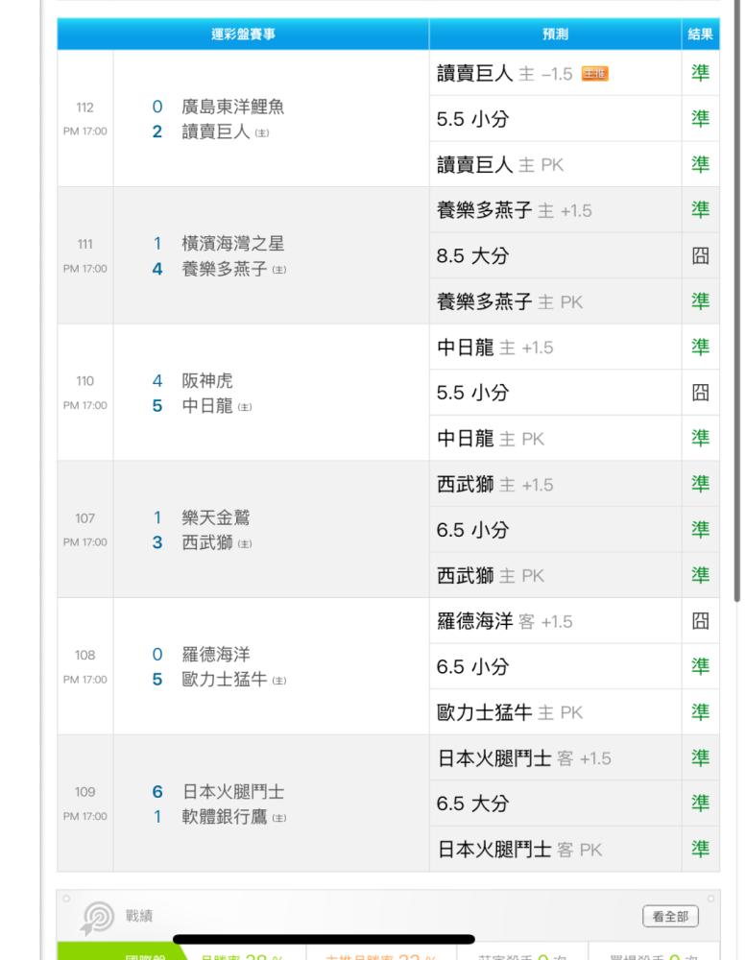Click the 囧 result icon for 羅德海洋 客 +1.5
This screenshot has width=746, height=960.
701,621
